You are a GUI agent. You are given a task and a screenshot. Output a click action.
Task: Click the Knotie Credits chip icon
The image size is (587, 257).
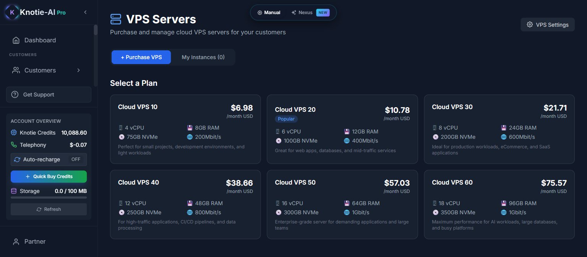tap(14, 133)
